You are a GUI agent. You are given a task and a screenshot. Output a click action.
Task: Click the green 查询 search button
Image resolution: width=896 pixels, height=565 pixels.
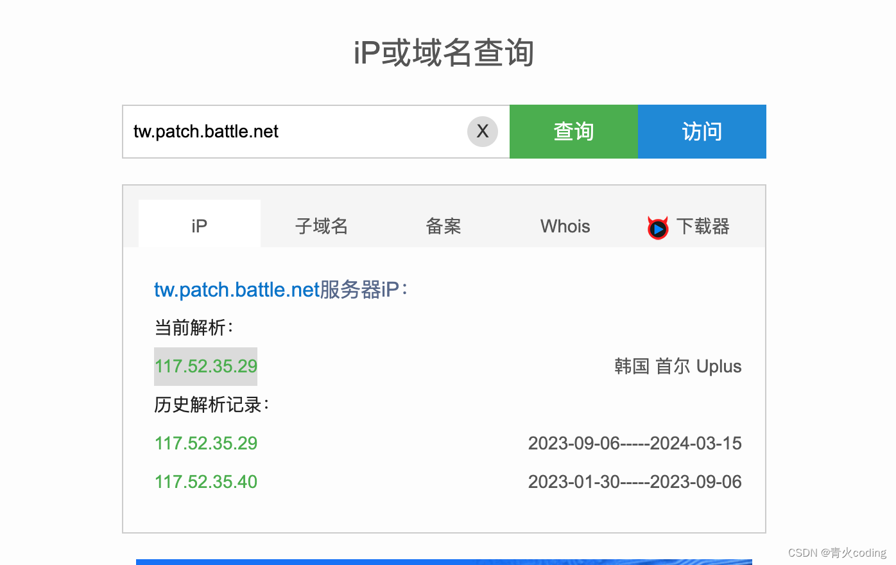pos(574,132)
